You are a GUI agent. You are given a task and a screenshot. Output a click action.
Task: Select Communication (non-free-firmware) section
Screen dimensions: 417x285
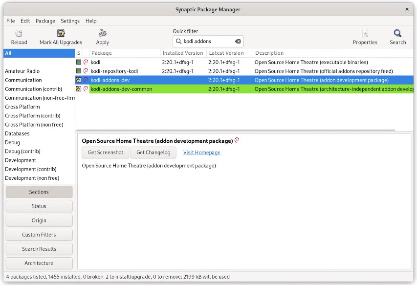[39, 98]
